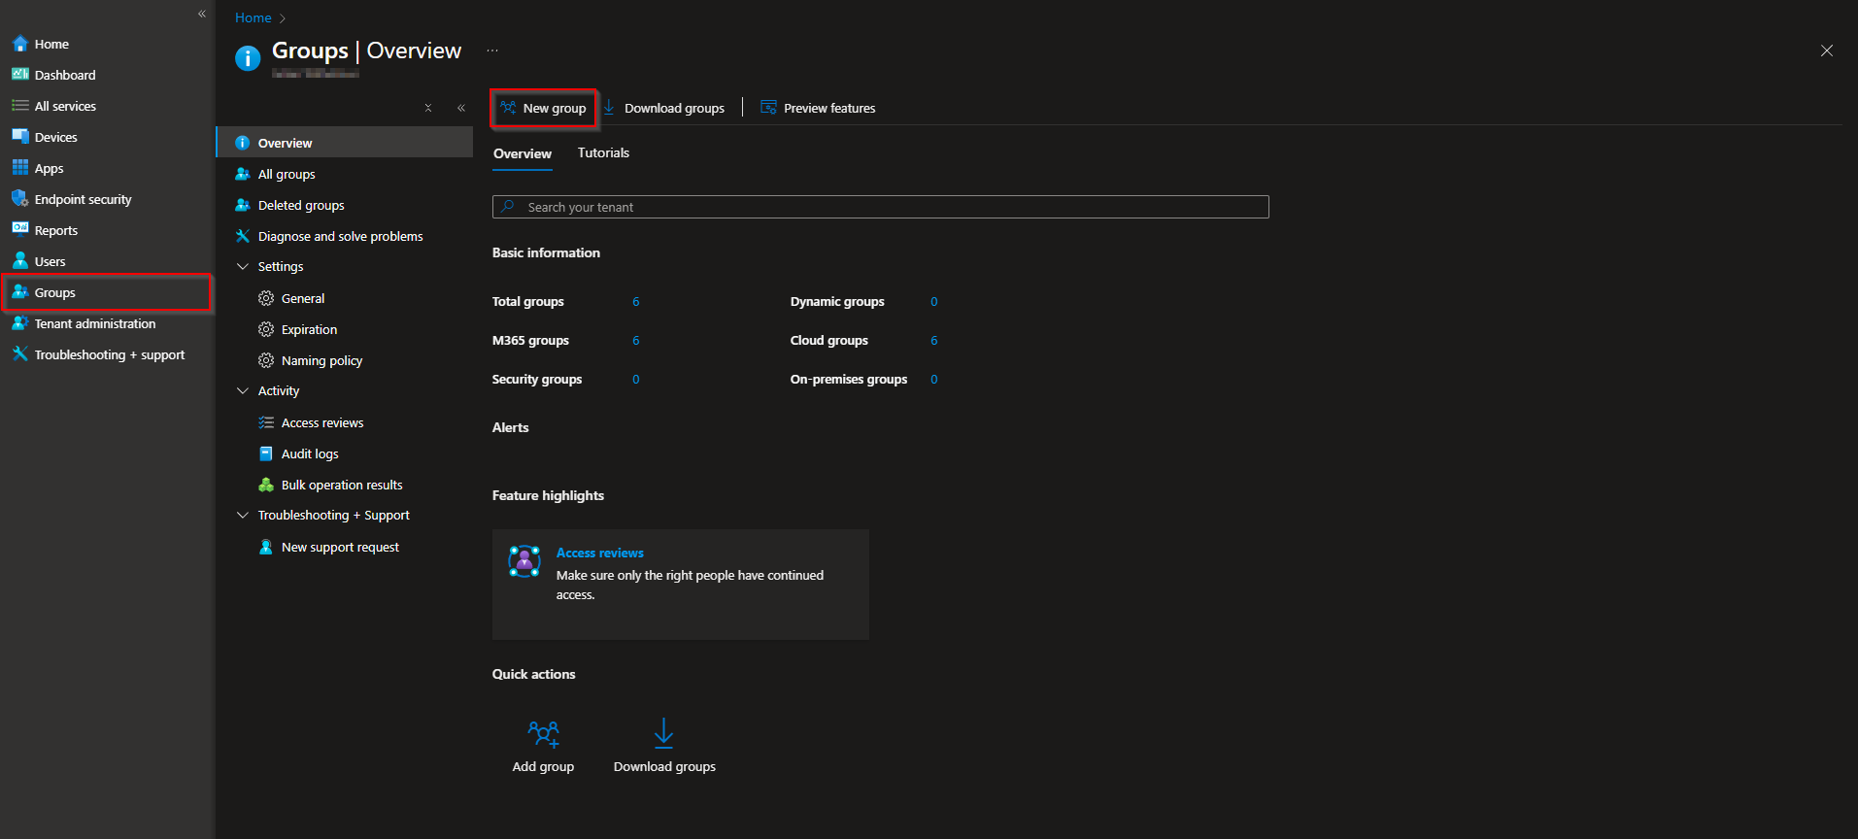Collapse the Groups menu pane with the double chevron
Image resolution: width=1858 pixels, height=839 pixels.
click(461, 108)
